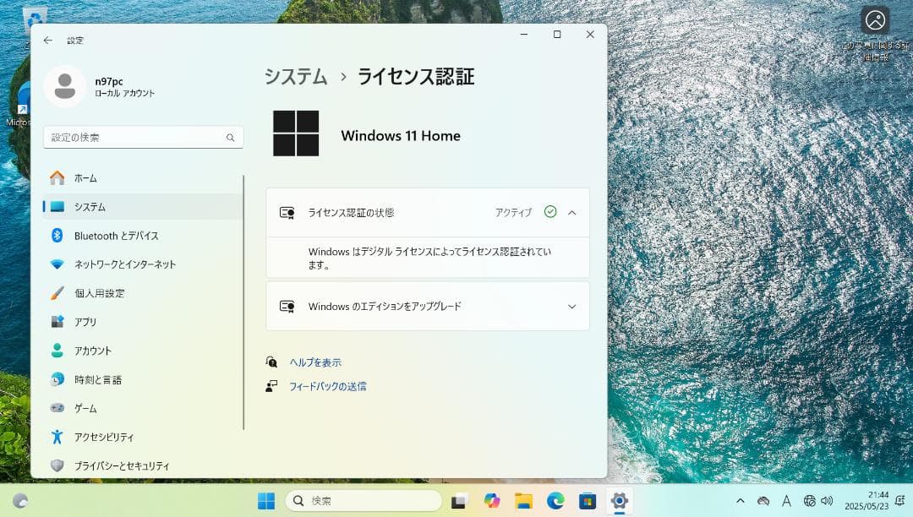Select the System monitor icon in sidebar
The image size is (913, 517).
point(57,206)
